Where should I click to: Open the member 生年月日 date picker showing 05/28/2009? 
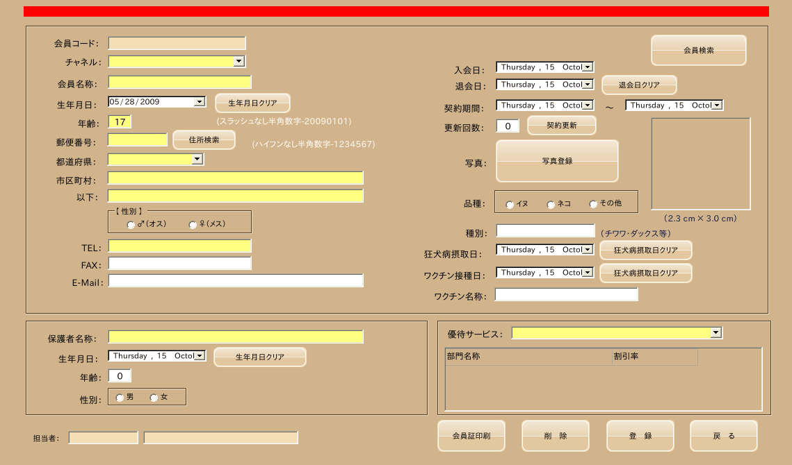[200, 102]
